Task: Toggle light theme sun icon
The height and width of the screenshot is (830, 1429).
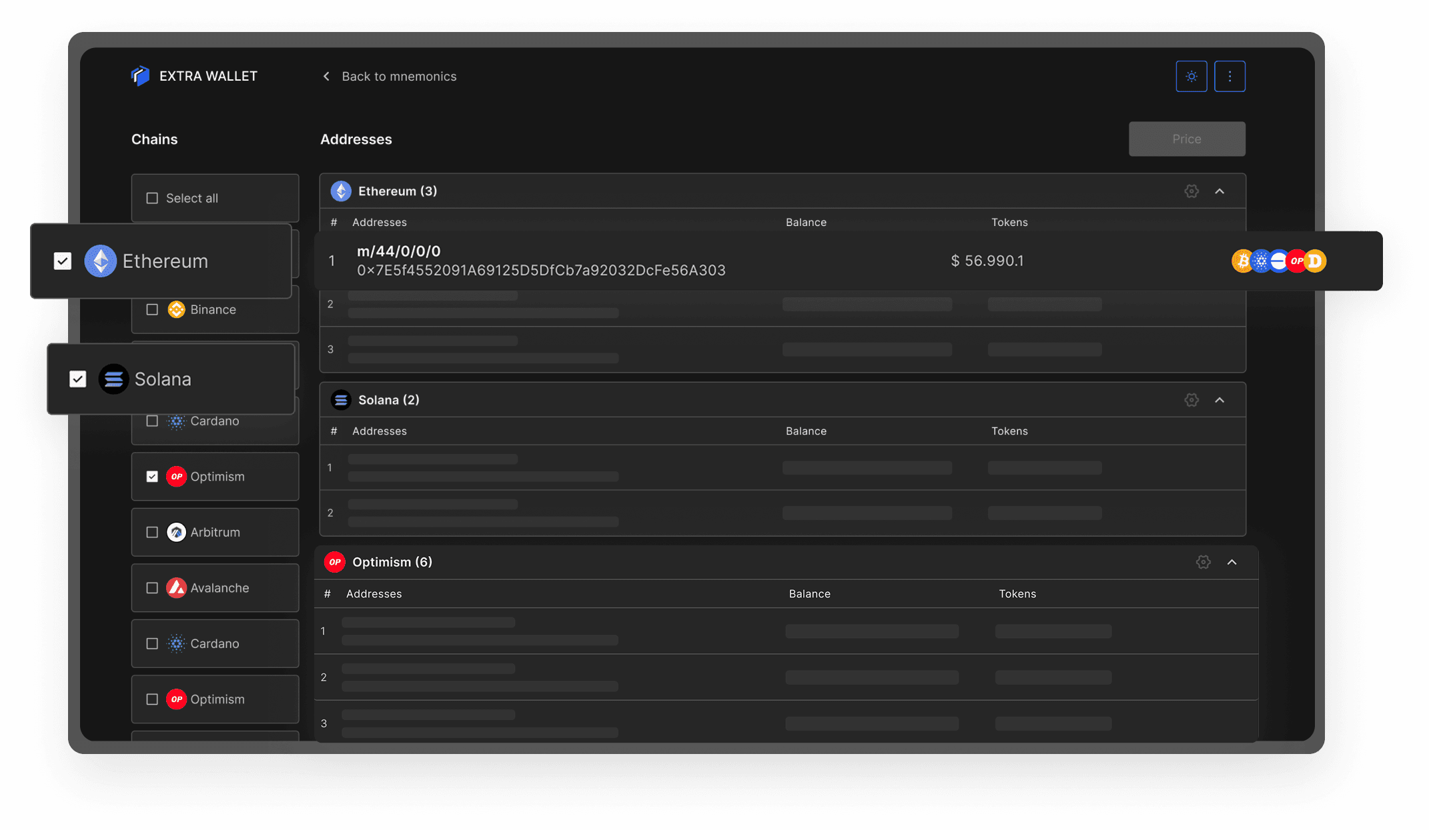Action: click(1191, 77)
